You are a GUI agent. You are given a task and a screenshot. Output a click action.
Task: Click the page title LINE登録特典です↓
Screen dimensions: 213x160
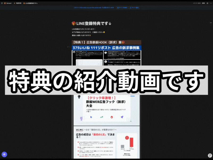94,23
